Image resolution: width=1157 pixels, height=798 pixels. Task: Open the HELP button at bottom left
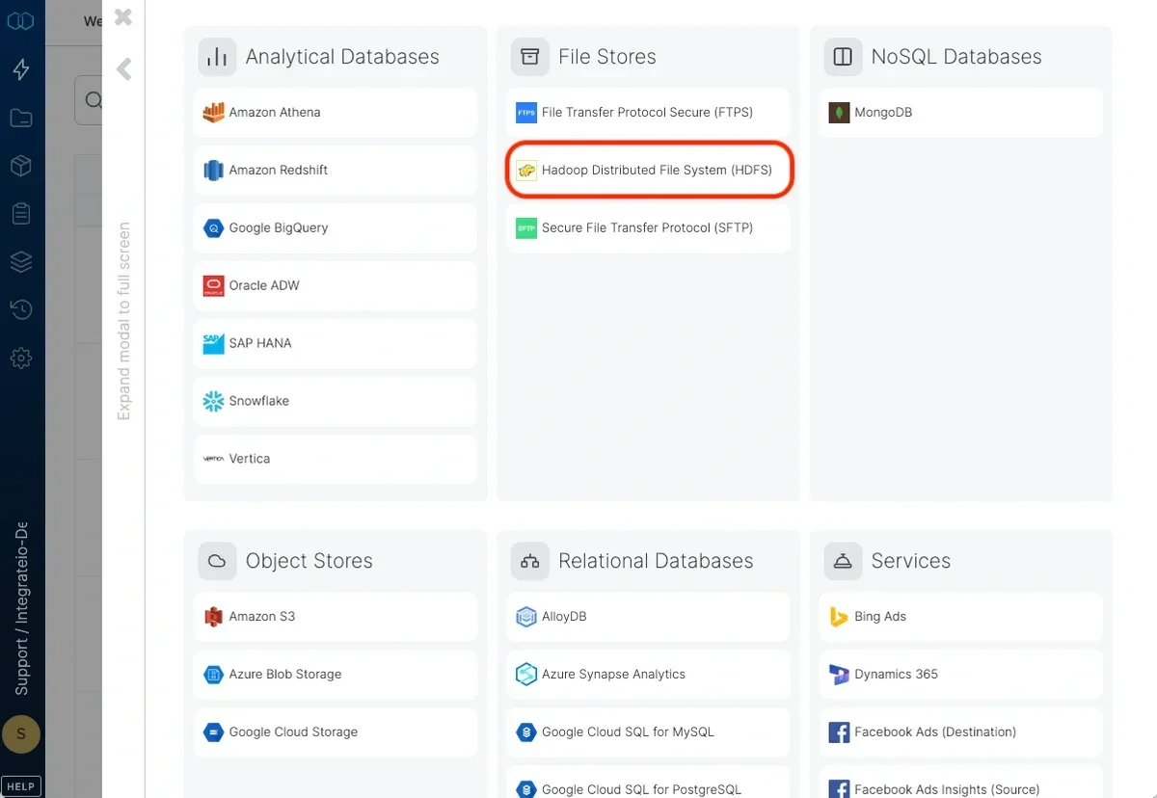[x=21, y=785]
